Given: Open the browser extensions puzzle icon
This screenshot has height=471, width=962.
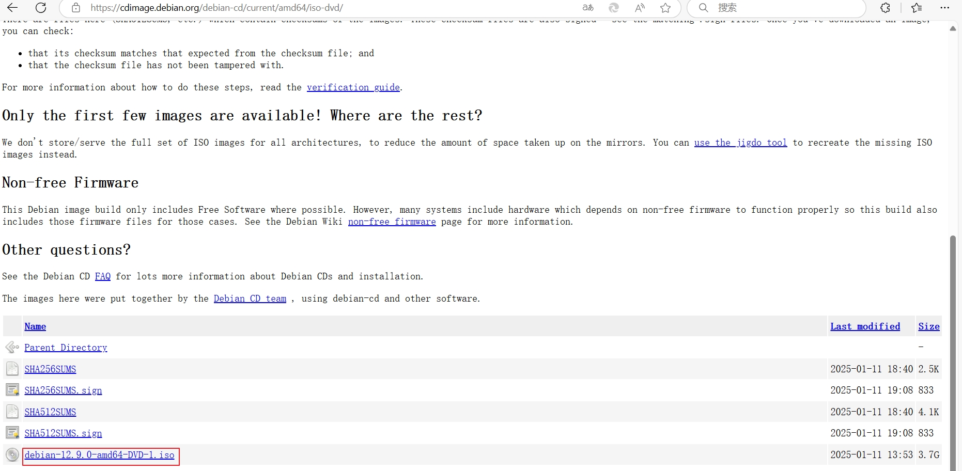Looking at the screenshot, I should tap(885, 8).
